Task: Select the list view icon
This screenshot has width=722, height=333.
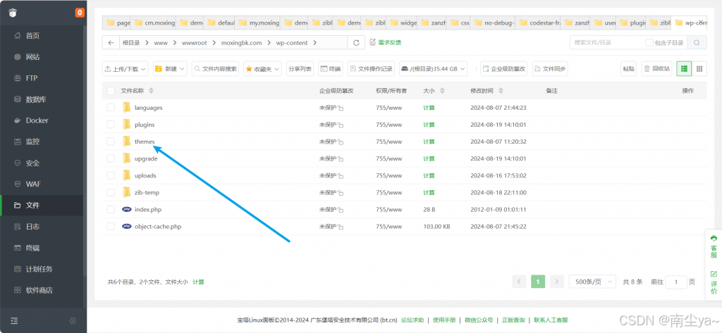Action: point(684,69)
